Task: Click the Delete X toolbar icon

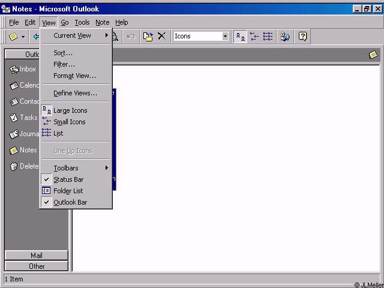Action: click(x=161, y=37)
